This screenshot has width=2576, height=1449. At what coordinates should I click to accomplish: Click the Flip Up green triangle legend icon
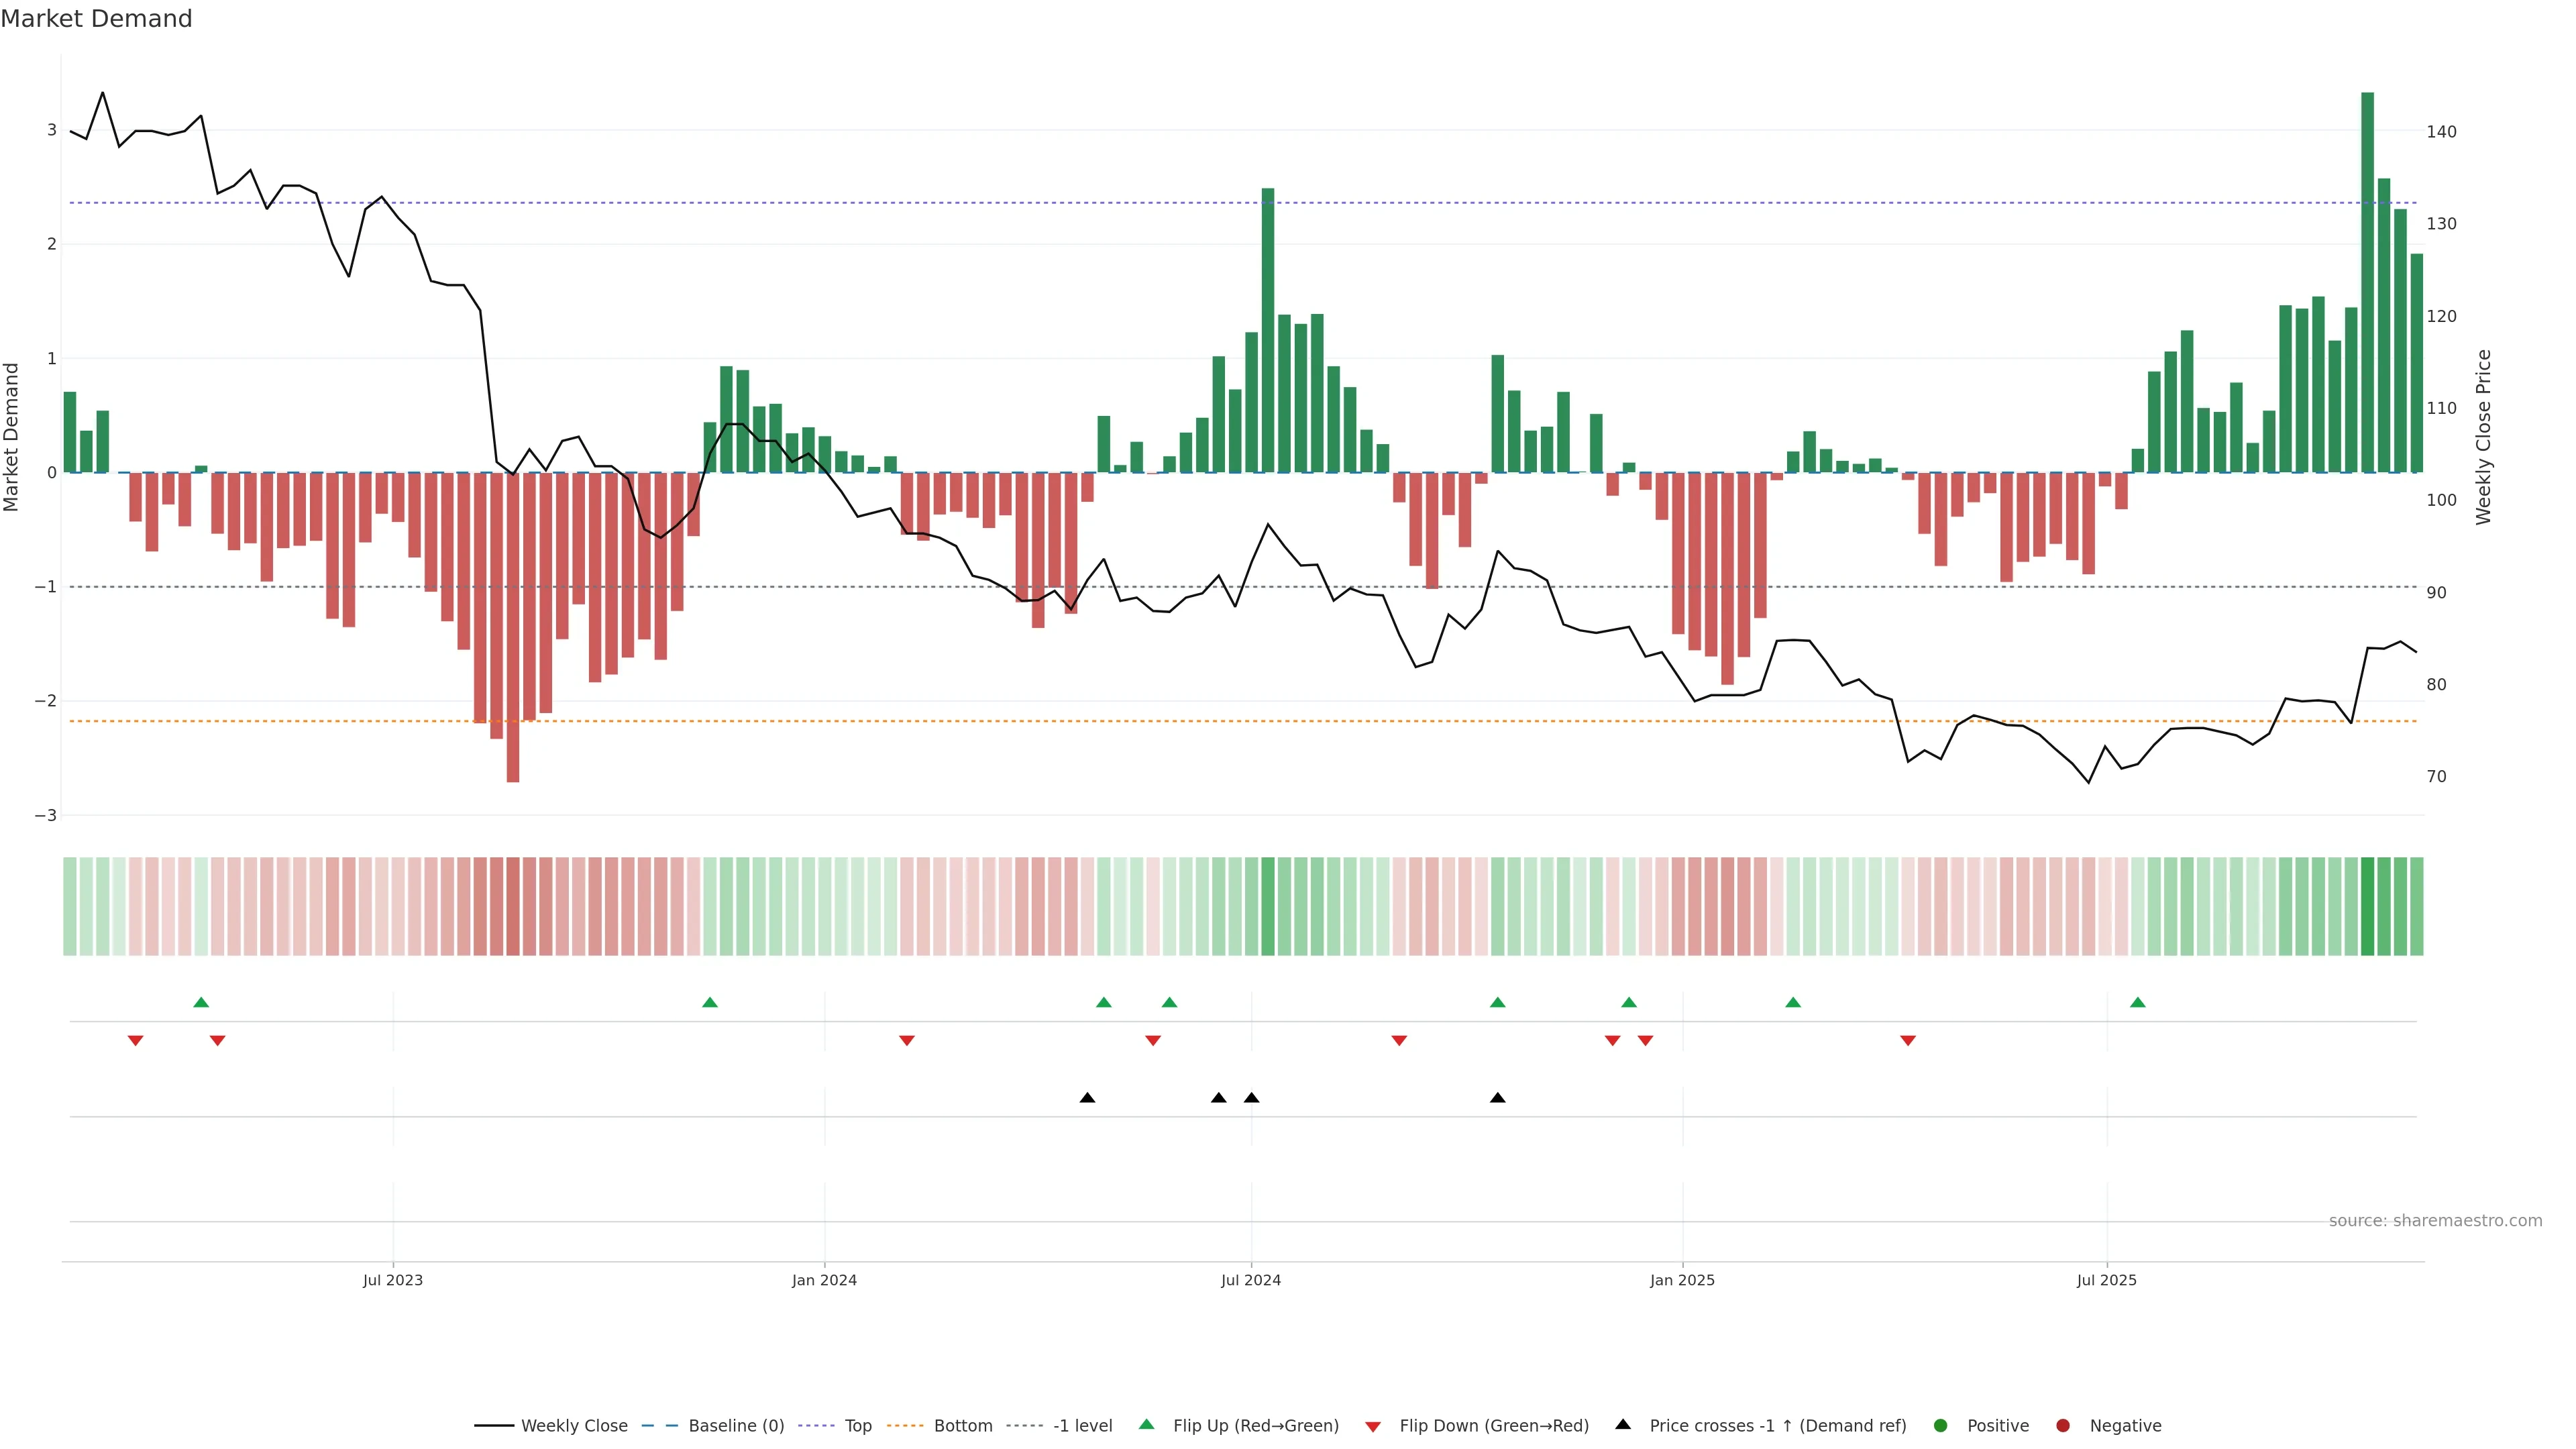[1146, 1425]
